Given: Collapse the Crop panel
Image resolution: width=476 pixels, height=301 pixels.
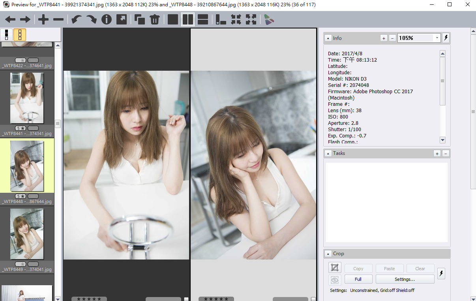Looking at the screenshot, I should coord(328,254).
